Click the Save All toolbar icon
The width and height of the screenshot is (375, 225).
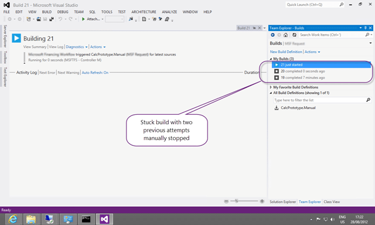(x=51, y=19)
